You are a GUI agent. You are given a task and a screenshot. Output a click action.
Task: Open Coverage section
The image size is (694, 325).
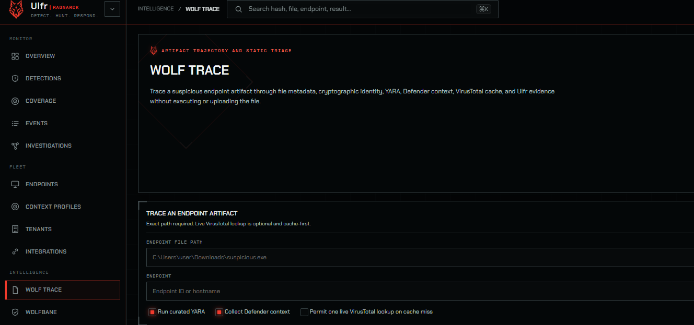click(63, 101)
